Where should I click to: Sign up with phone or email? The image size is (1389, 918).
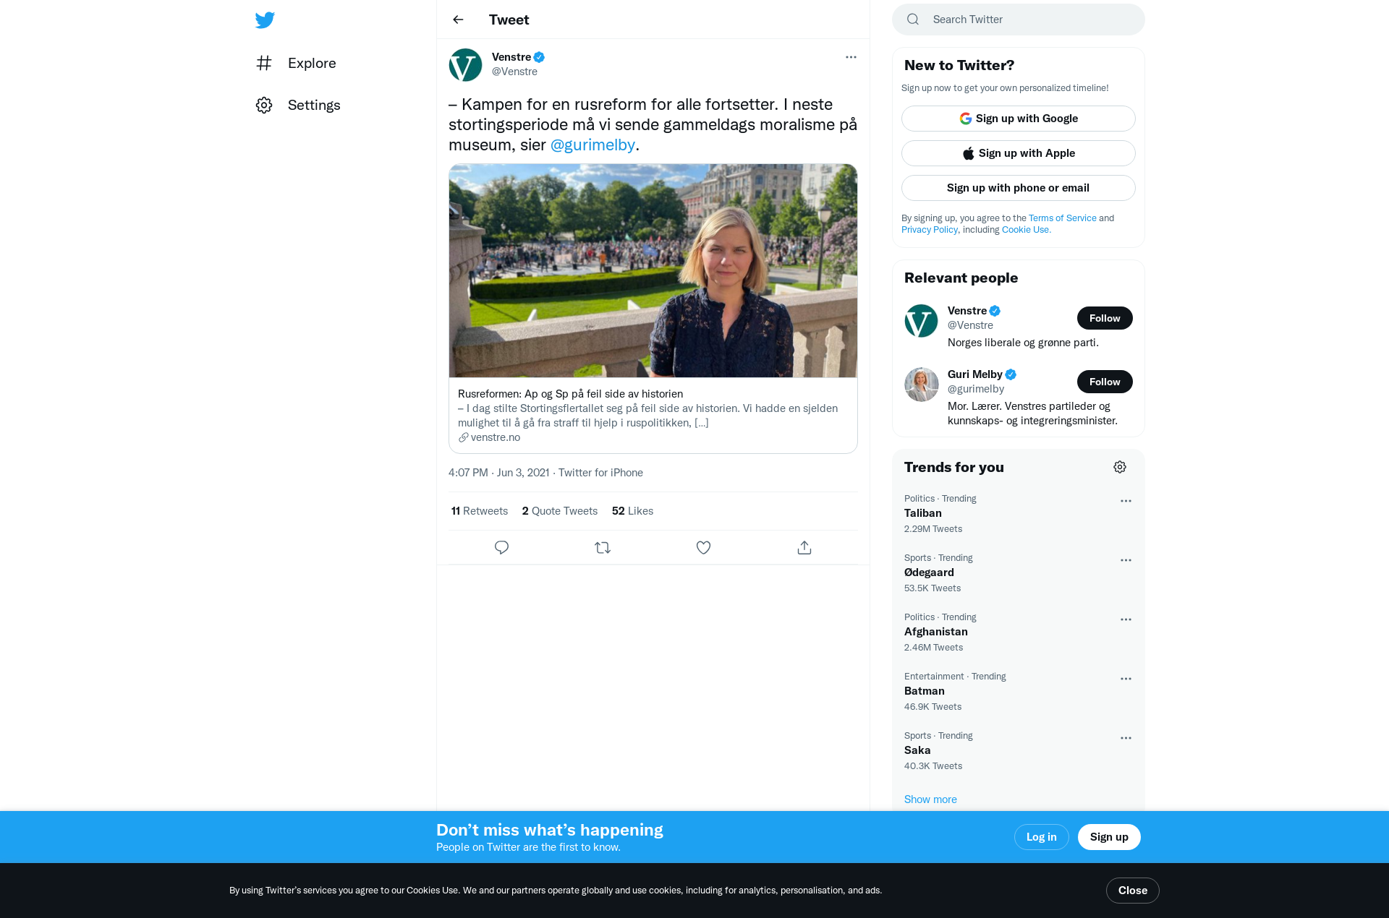1018,188
